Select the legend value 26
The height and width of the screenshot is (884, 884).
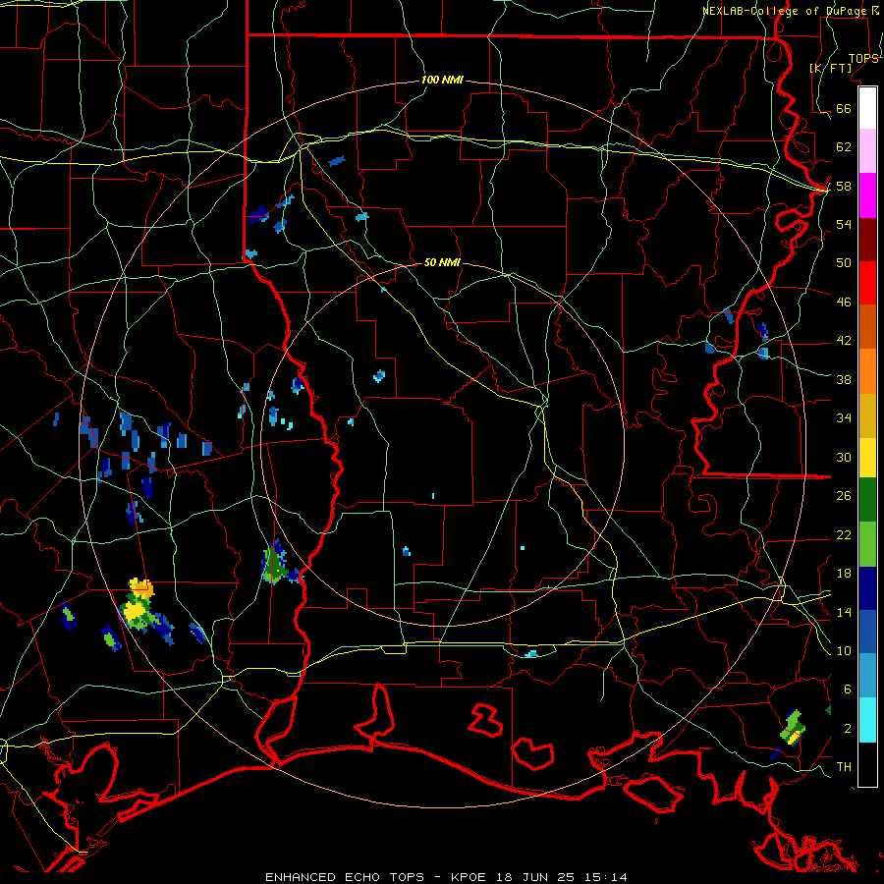point(844,496)
